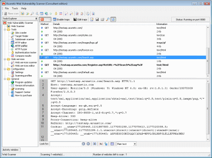The height and width of the screenshot is (158, 212).
Task: Click the globe icon in main toolbar
Action: pyautogui.click(x=46, y=14)
